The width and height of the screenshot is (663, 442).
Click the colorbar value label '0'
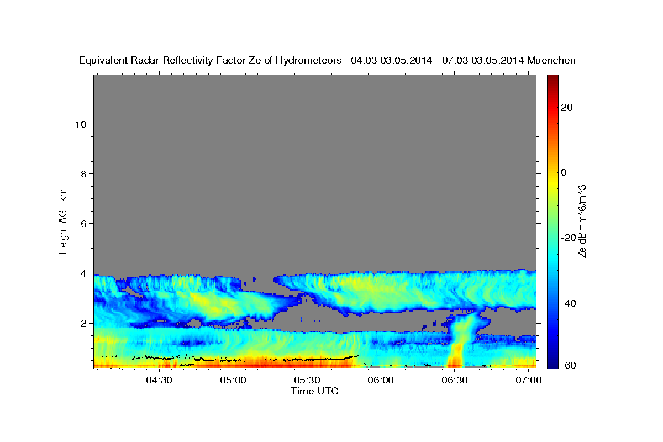(564, 172)
